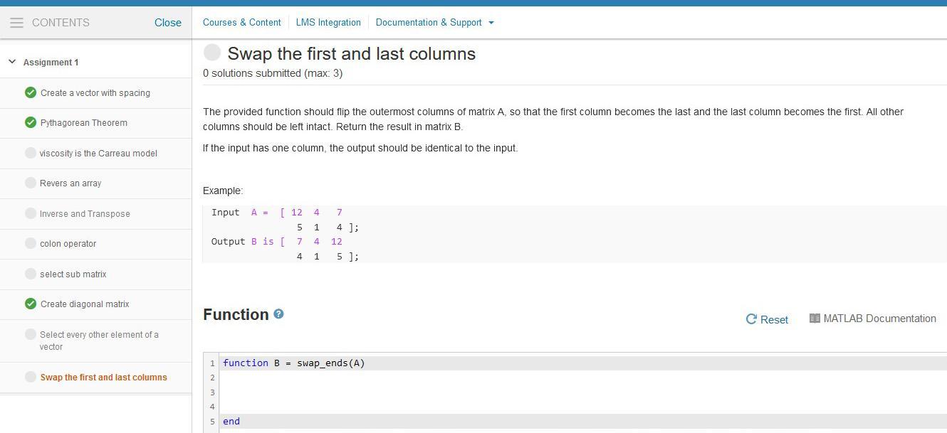
Task: Close the contents sidebar
Action: tap(168, 22)
